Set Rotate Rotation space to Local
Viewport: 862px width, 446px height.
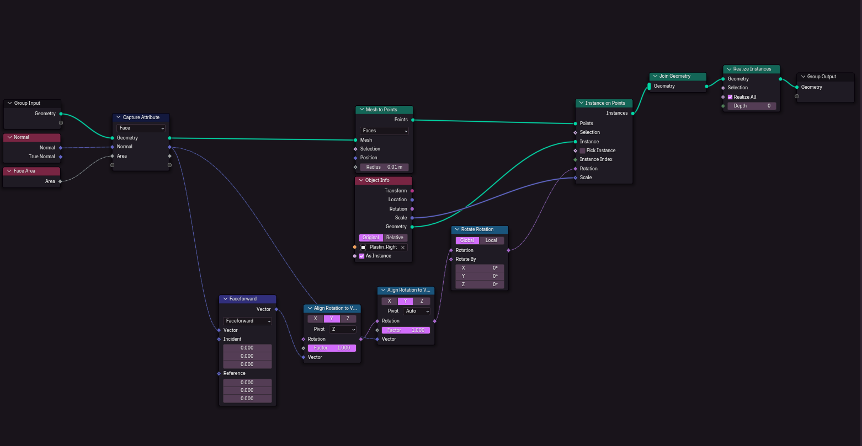pyautogui.click(x=491, y=240)
